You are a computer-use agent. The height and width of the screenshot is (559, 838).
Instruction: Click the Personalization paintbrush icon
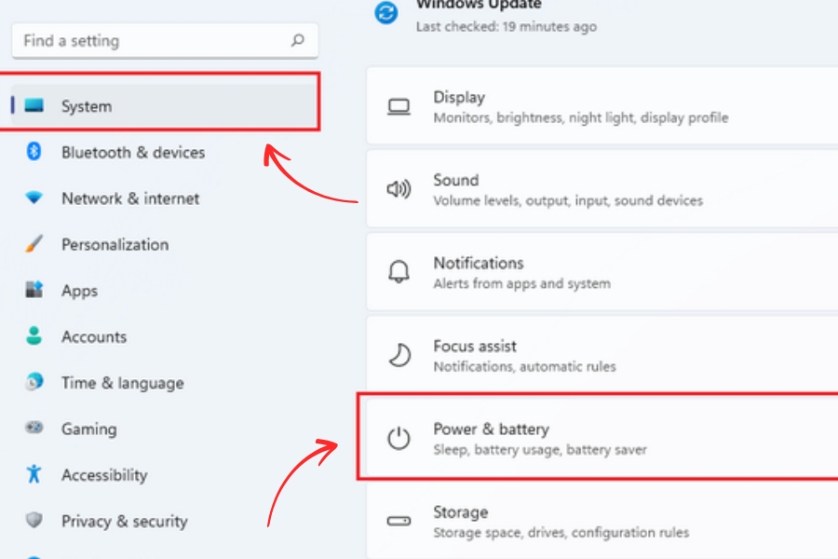(x=34, y=244)
